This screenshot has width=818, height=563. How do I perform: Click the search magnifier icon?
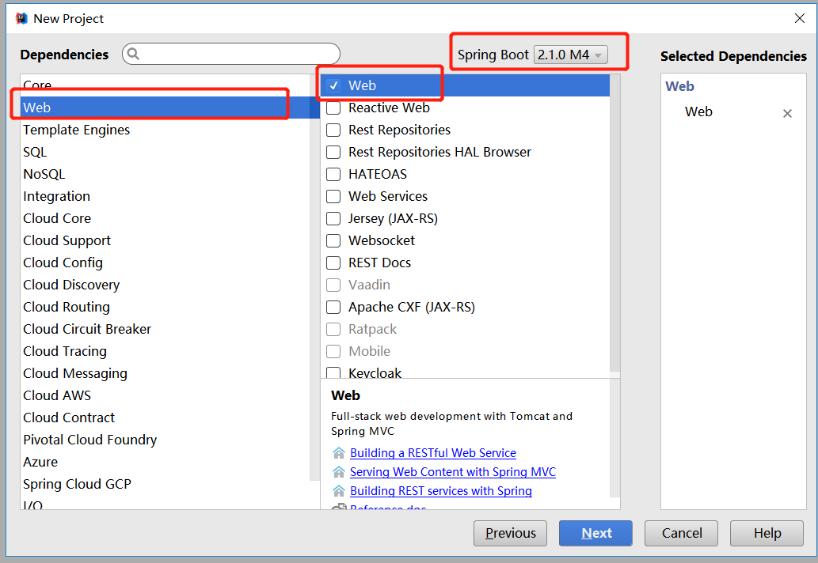(133, 54)
